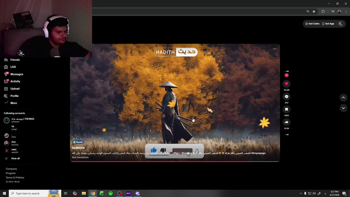Seek using the video progress bar
The width and height of the screenshot is (350, 197).
point(175,161)
